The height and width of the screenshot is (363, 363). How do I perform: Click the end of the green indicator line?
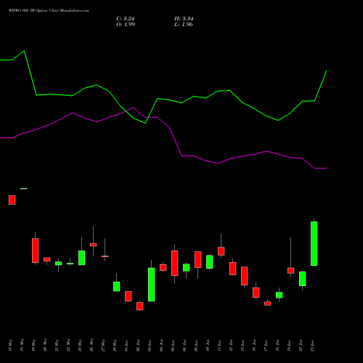click(x=327, y=71)
